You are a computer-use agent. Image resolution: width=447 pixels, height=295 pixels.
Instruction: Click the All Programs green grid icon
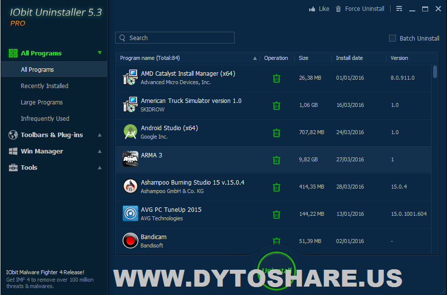click(x=13, y=53)
